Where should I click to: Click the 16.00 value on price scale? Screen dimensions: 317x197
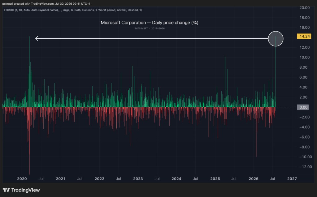point(304,28)
